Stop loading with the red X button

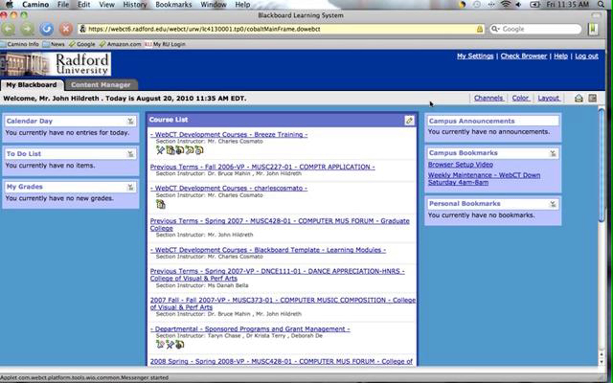point(66,29)
